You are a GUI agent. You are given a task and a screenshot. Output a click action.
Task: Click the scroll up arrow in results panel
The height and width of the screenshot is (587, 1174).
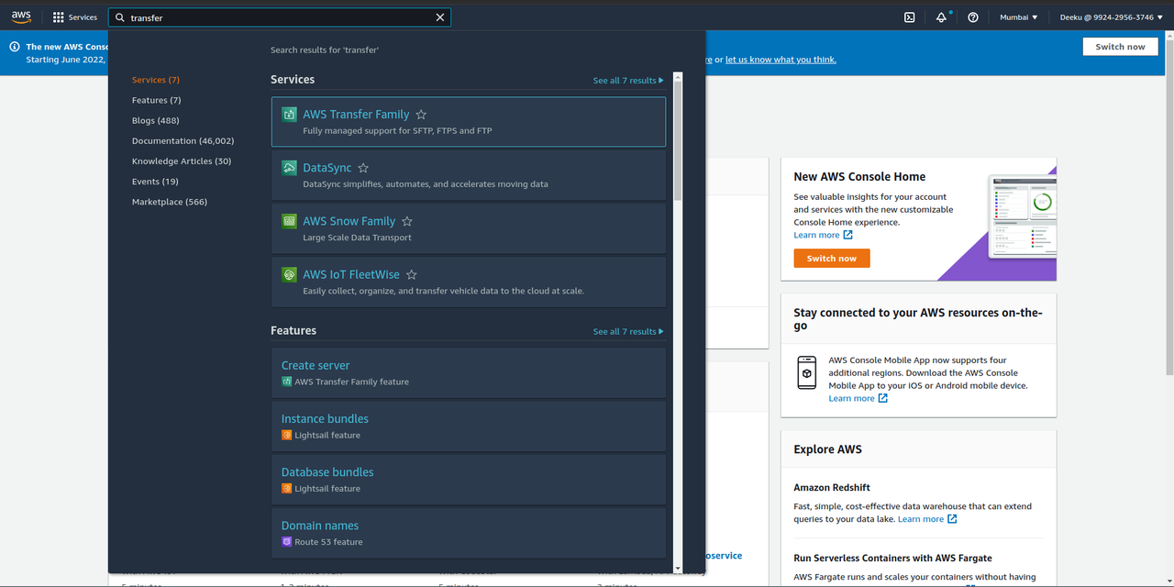coord(678,77)
